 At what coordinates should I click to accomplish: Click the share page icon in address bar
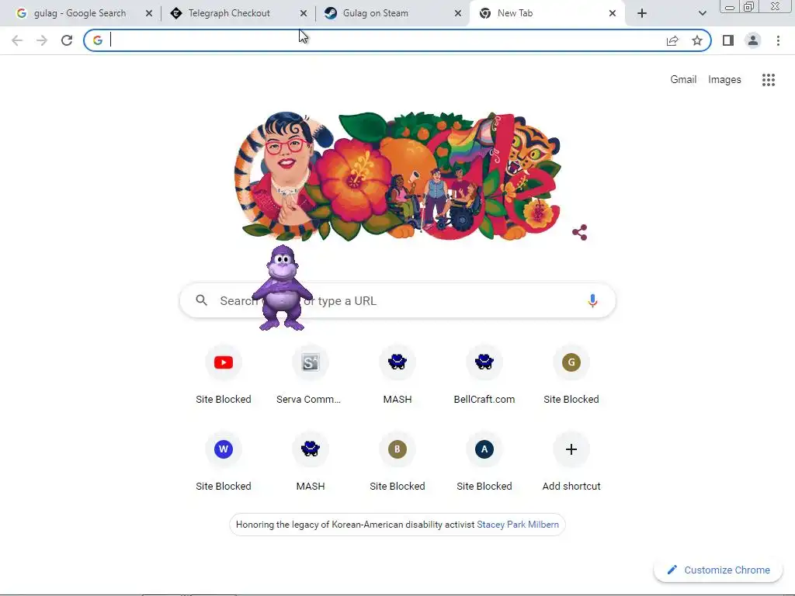pyautogui.click(x=672, y=40)
